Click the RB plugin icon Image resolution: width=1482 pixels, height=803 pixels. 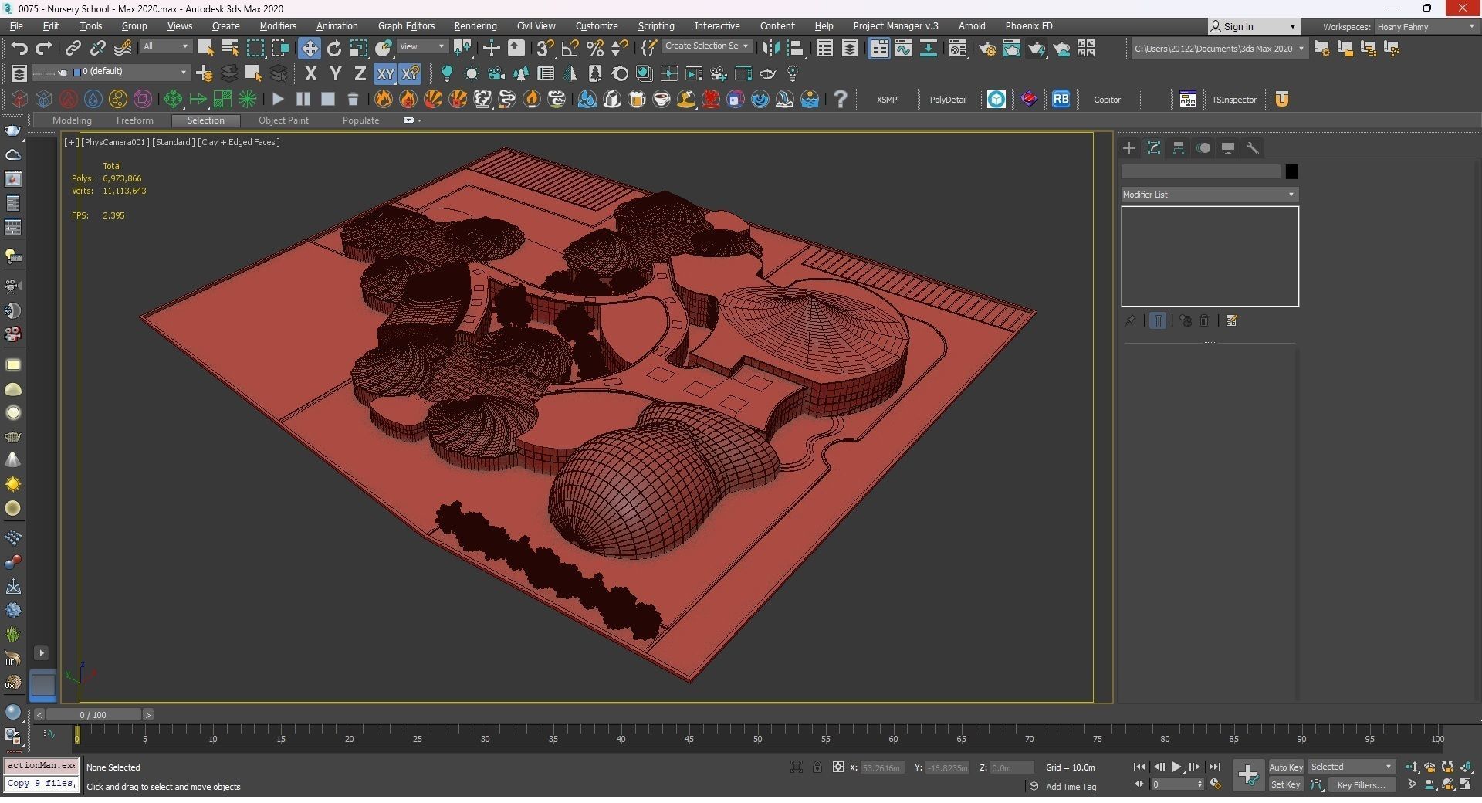point(1061,99)
